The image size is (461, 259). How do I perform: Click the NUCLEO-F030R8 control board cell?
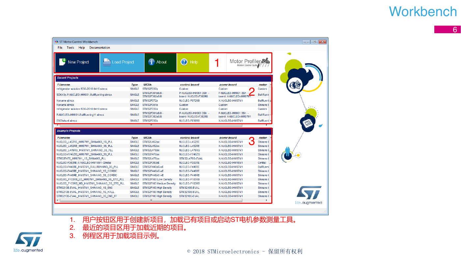(x=189, y=121)
